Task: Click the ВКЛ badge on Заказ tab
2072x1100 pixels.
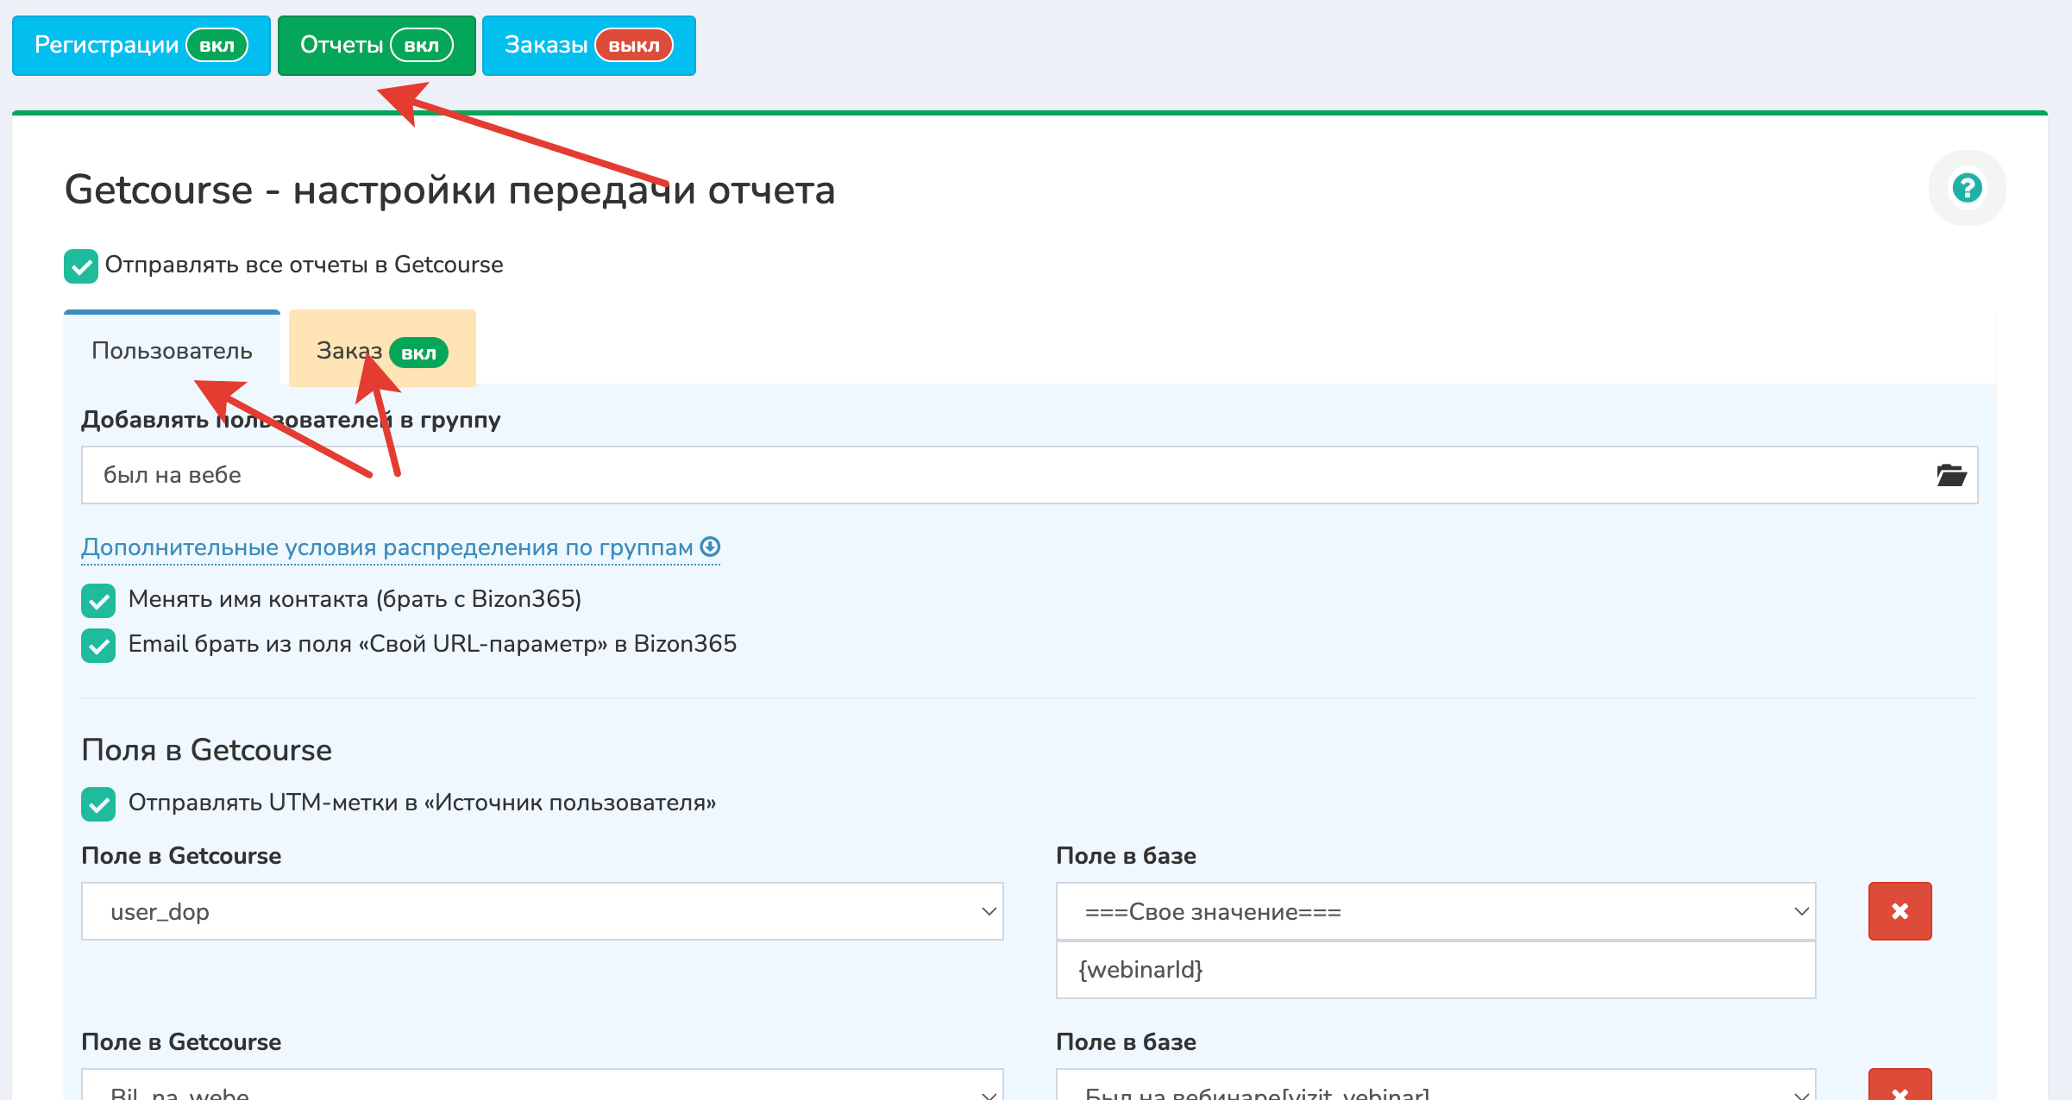Action: [x=418, y=353]
